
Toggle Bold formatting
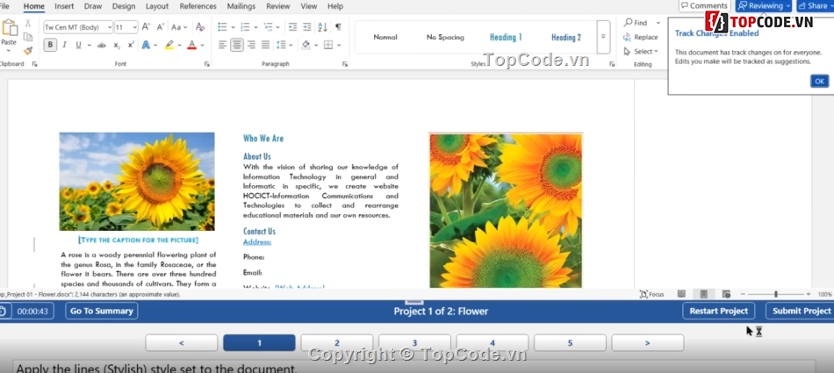(51, 46)
